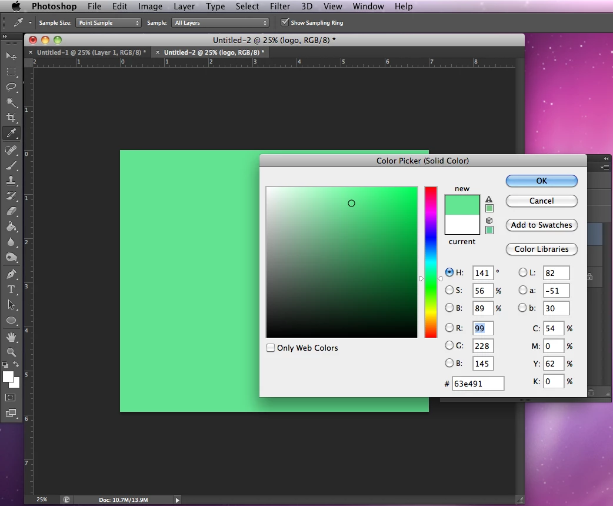Screen dimensions: 613x506
Task: Click the G value field 228
Action: (x=483, y=346)
